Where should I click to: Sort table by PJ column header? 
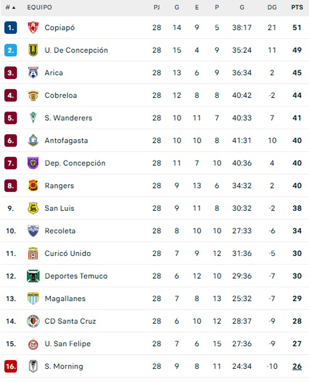click(157, 7)
